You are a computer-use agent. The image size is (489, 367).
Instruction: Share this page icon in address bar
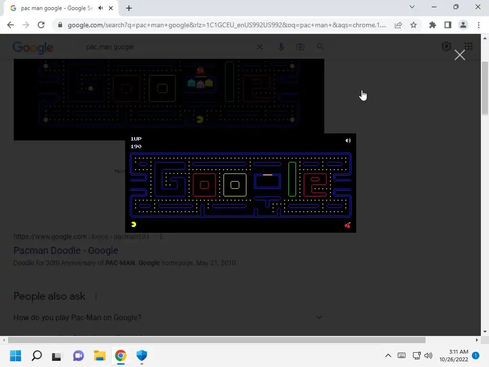coord(398,25)
